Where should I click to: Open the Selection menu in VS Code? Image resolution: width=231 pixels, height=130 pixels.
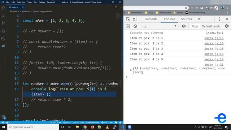tap(21, 2)
